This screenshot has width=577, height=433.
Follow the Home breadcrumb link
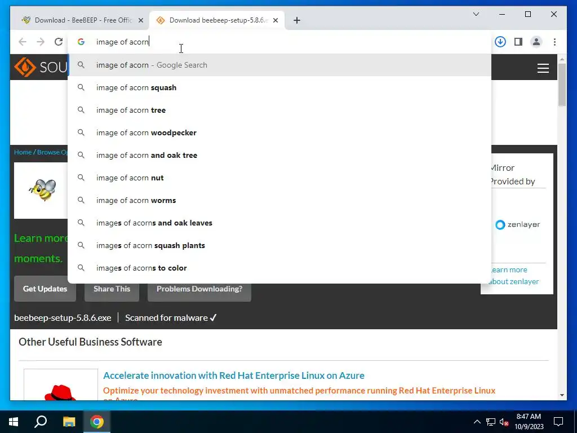tap(23, 152)
